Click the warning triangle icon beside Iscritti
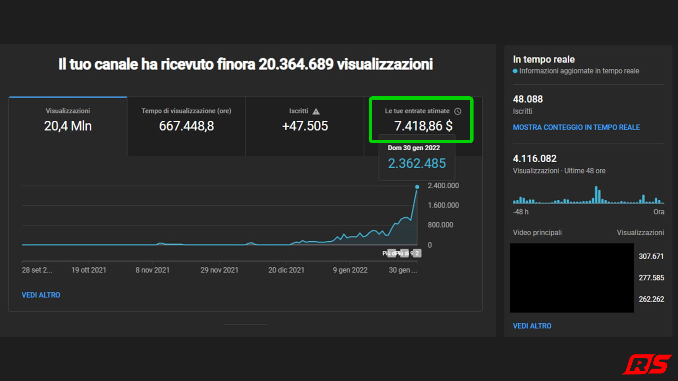This screenshot has width=678, height=381. point(316,111)
